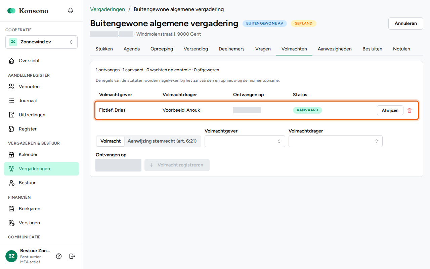Viewport: 430px width, 269px height.
Task: Click the Ontvangen op date field
Action: pyautogui.click(x=118, y=165)
